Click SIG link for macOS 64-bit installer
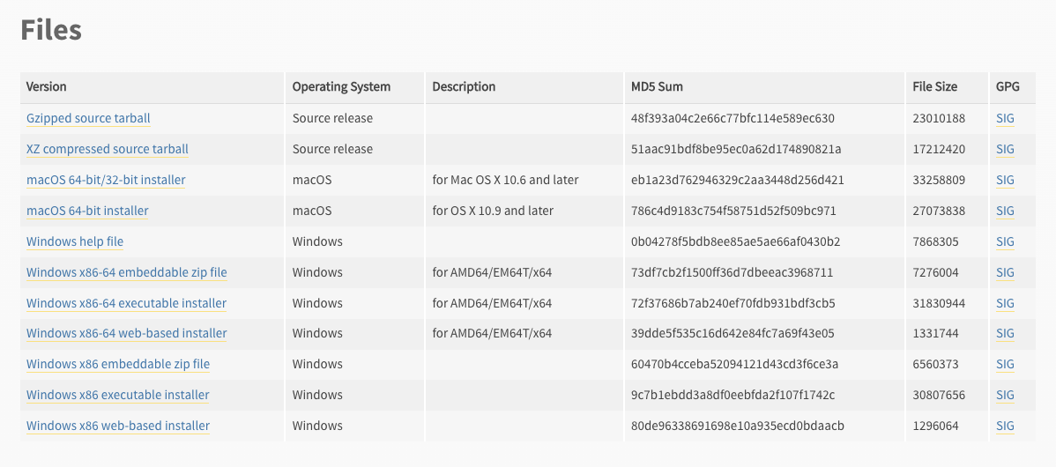Viewport: 1056px width, 467px height. click(x=1005, y=211)
